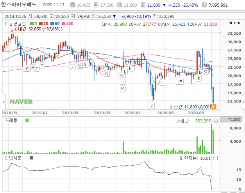
Task: Click the -26.48% change in the header
Action: click(190, 5)
